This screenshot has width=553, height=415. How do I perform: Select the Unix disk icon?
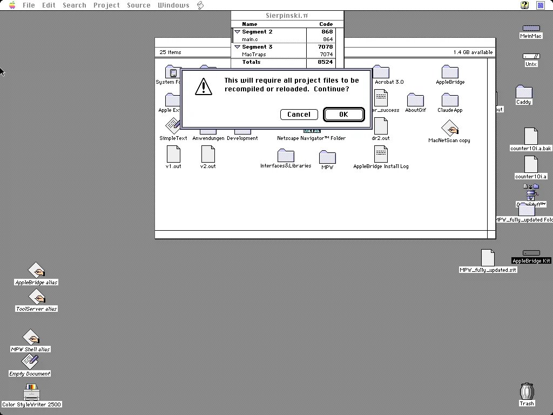pos(531,56)
